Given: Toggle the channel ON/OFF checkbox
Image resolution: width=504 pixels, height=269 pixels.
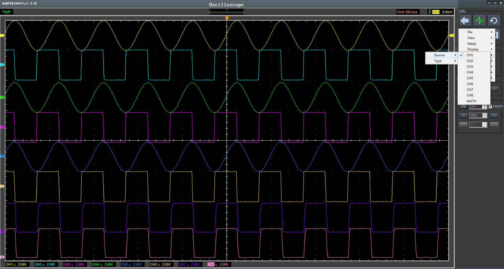Looking at the screenshot, I should point(490,107).
